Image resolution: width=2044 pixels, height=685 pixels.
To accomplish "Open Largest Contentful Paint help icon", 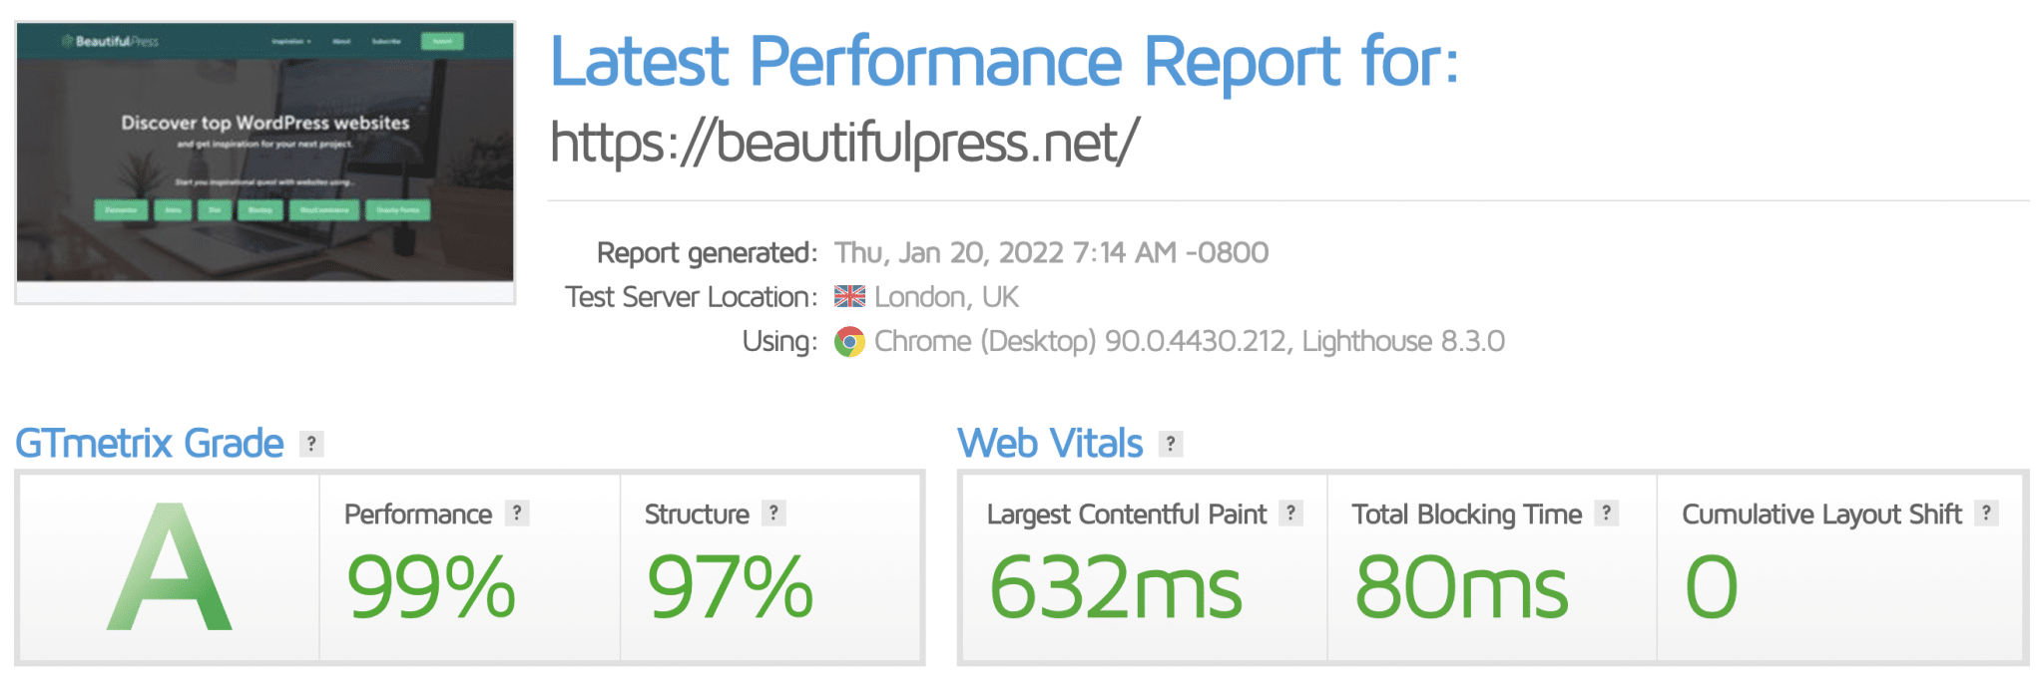I will click(1292, 514).
